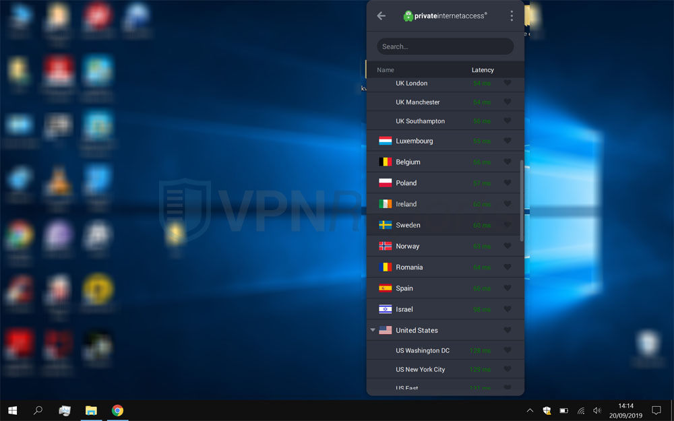Click the Norway flag icon

pyautogui.click(x=386, y=246)
